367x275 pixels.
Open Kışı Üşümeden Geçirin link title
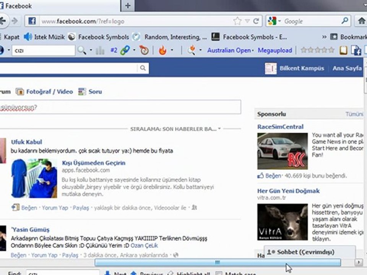click(94, 163)
